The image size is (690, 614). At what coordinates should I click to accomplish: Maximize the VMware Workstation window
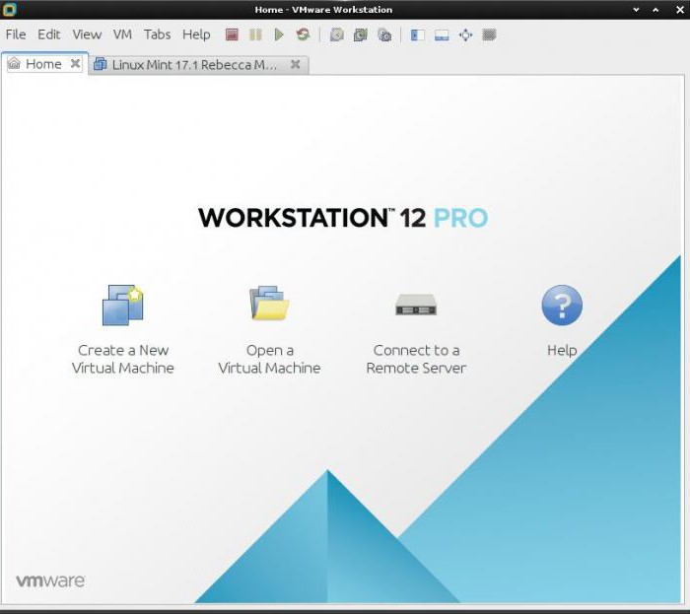click(655, 10)
